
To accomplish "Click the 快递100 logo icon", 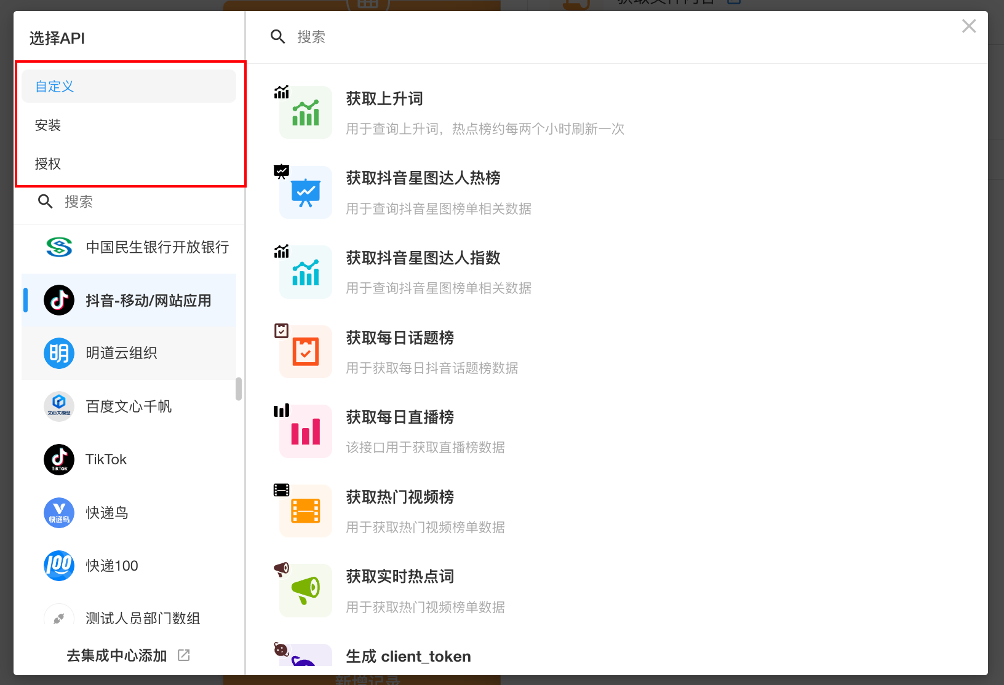I will 59,566.
